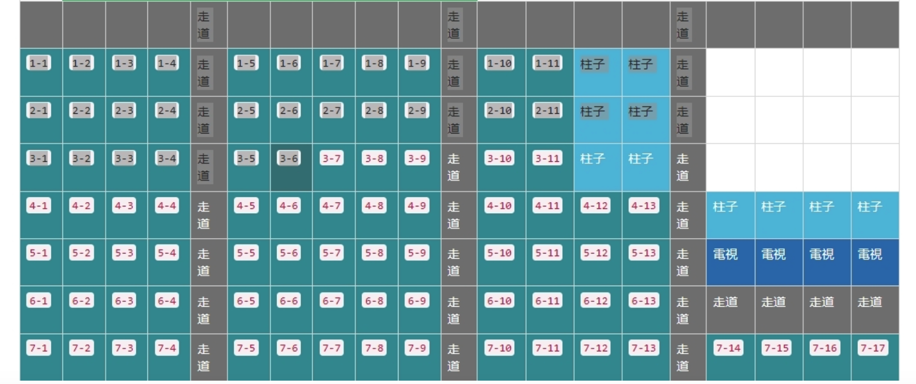Select seat 5-1
The width and height of the screenshot is (916, 384).
click(x=38, y=253)
